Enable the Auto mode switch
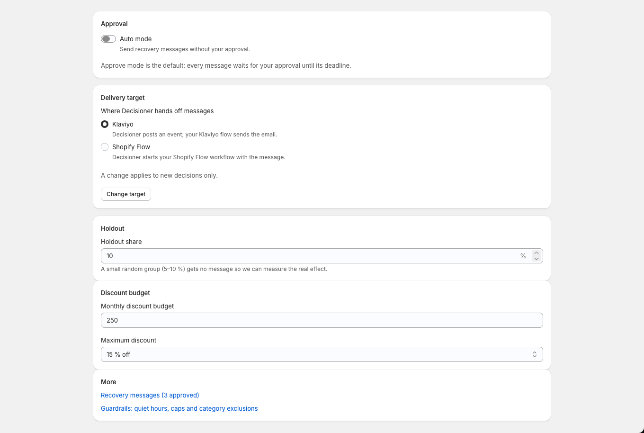This screenshot has height=433, width=644. (108, 39)
